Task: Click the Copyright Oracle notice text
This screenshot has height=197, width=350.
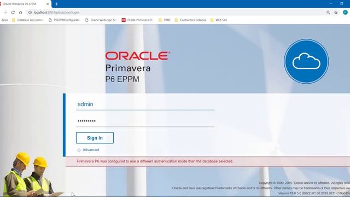Action: (305, 183)
